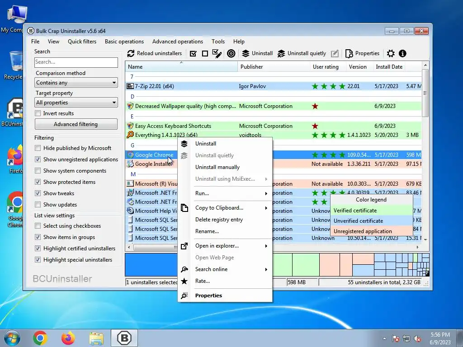
Task: Click the Google Installer row icon
Action: (130, 164)
